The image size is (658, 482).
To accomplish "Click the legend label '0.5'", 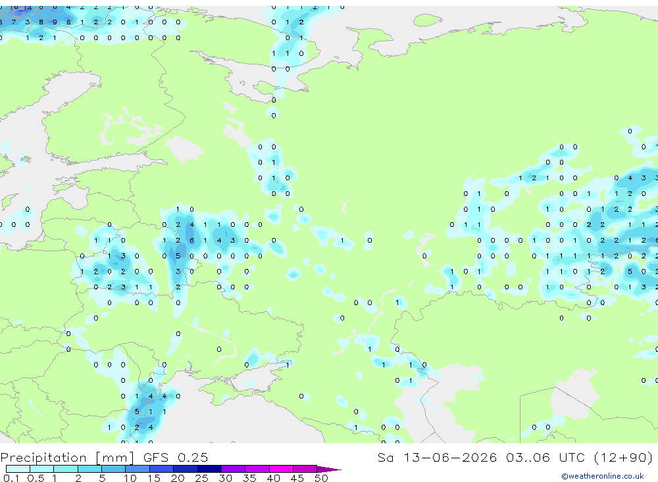I will [36, 478].
